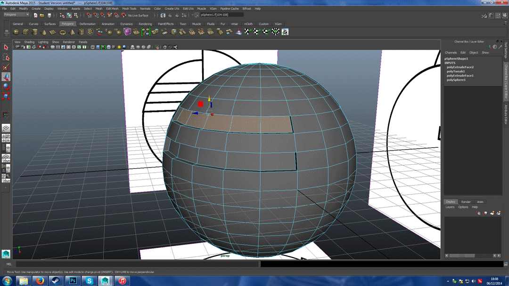Choose the Paint Selection tool
Screen dimensions: 509x286
[6, 67]
